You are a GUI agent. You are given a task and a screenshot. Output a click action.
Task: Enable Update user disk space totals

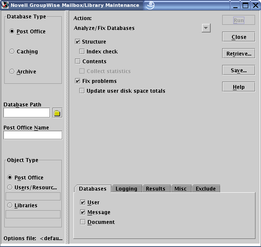point(82,91)
